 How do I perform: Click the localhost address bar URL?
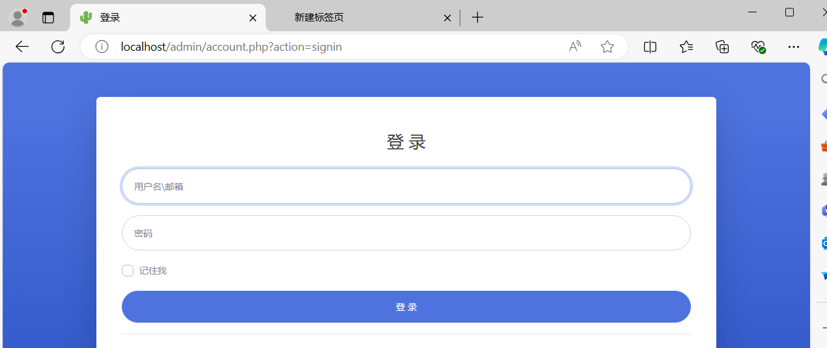(231, 47)
